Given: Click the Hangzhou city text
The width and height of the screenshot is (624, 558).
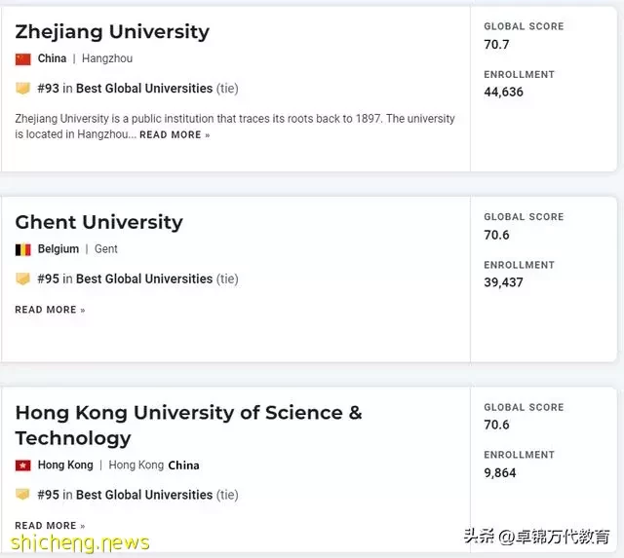Looking at the screenshot, I should coord(107,59).
